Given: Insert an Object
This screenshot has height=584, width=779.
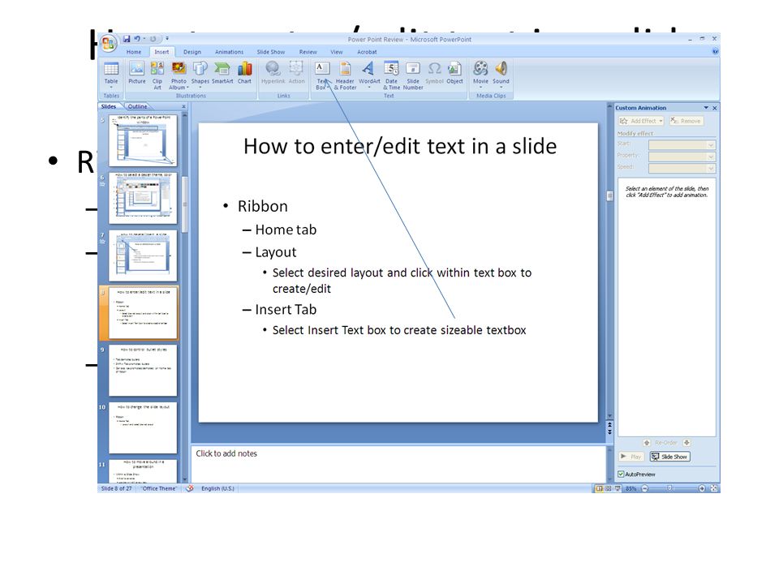Looking at the screenshot, I should [454, 72].
